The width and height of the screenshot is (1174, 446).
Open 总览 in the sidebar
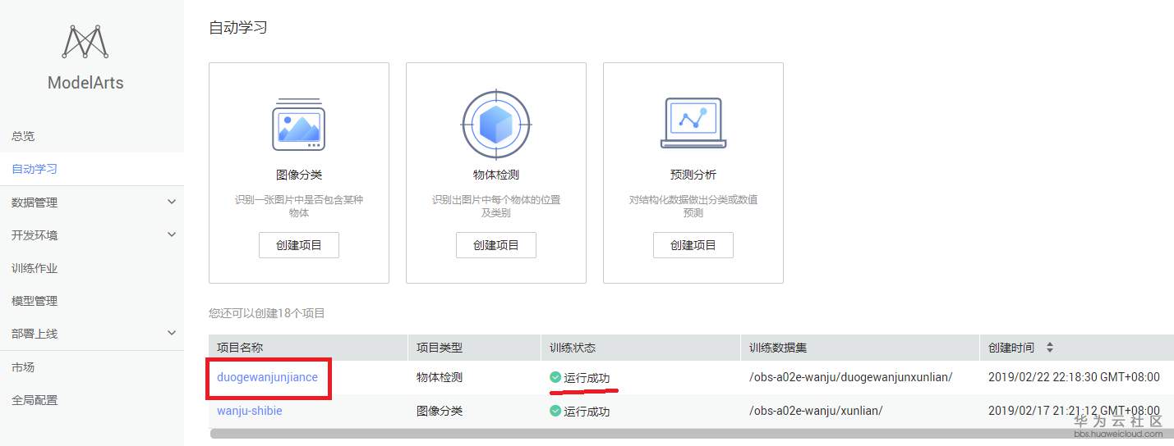coord(23,136)
